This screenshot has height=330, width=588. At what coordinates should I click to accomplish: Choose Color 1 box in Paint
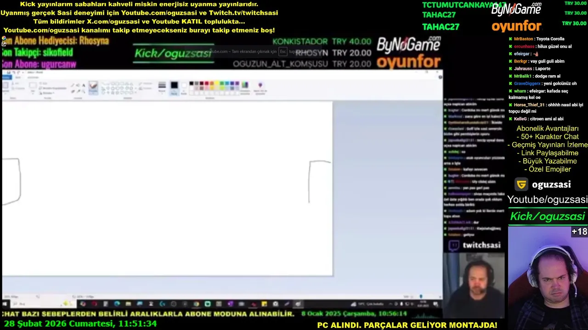tap(174, 88)
